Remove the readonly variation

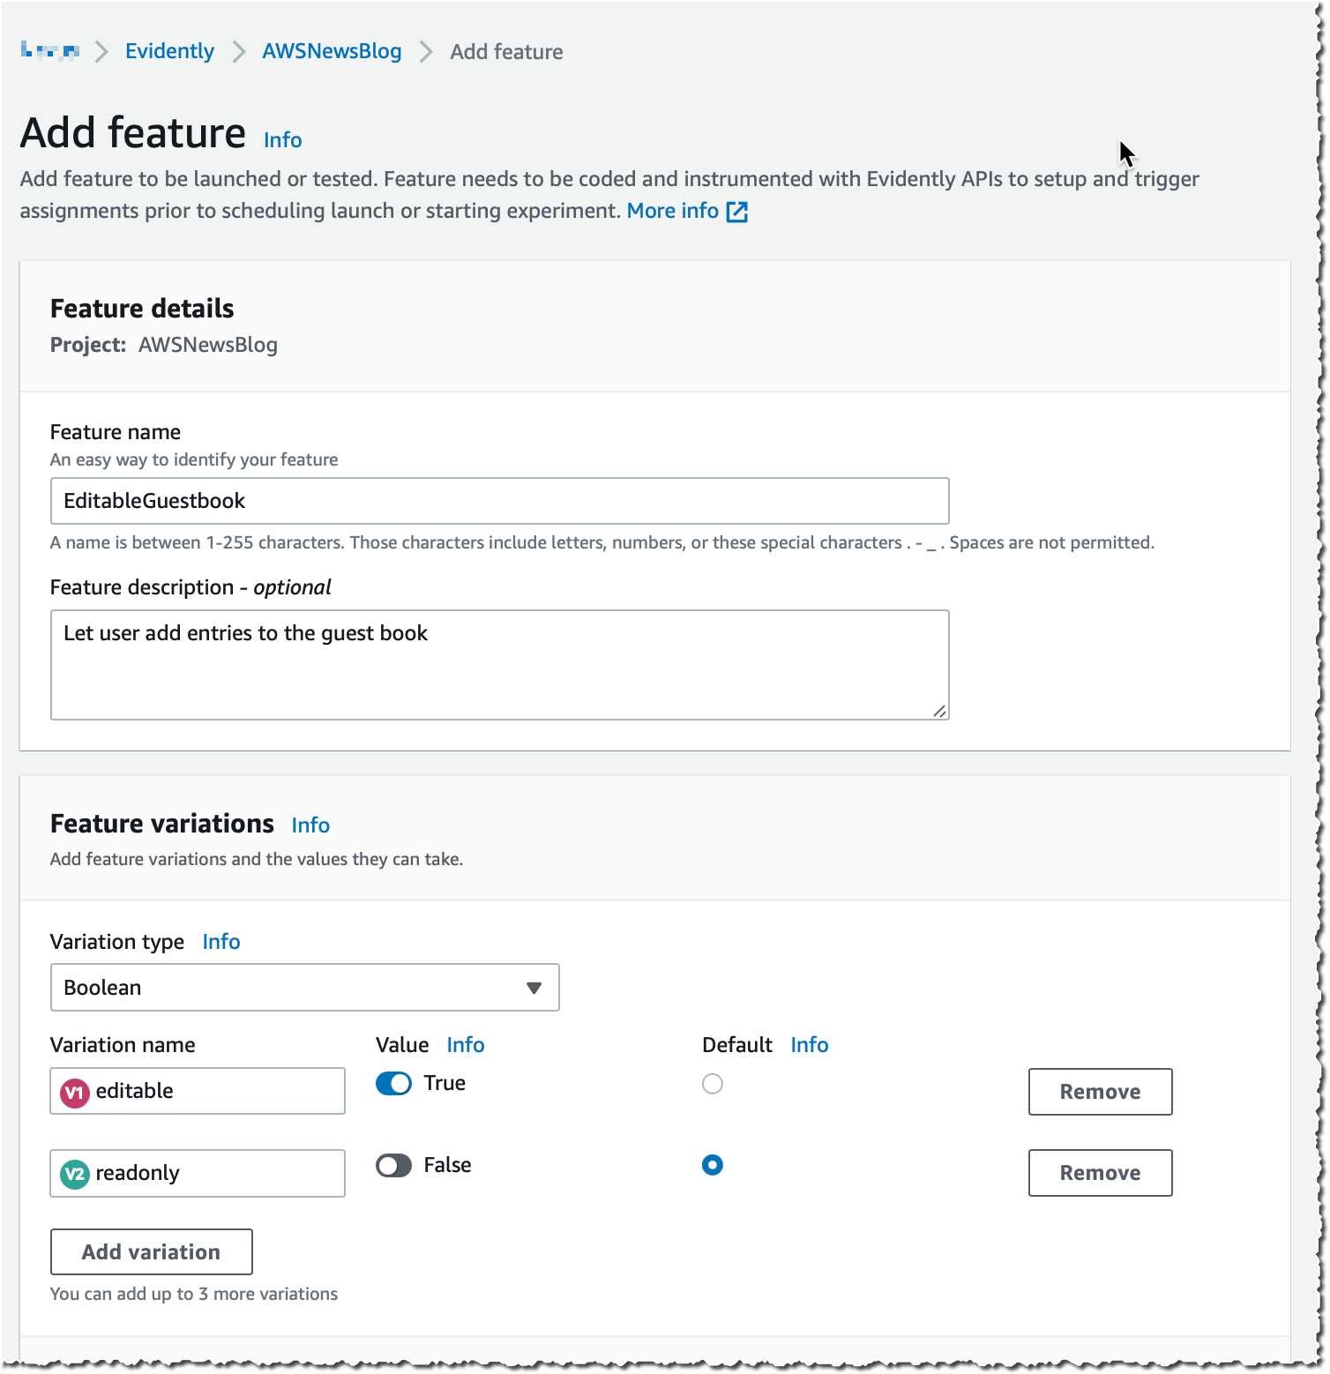click(1101, 1173)
